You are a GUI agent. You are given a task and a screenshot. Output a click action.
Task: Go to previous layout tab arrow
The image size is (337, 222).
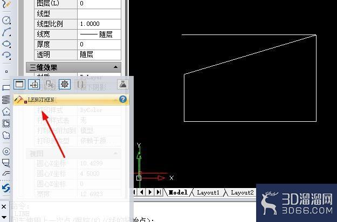click(x=142, y=192)
